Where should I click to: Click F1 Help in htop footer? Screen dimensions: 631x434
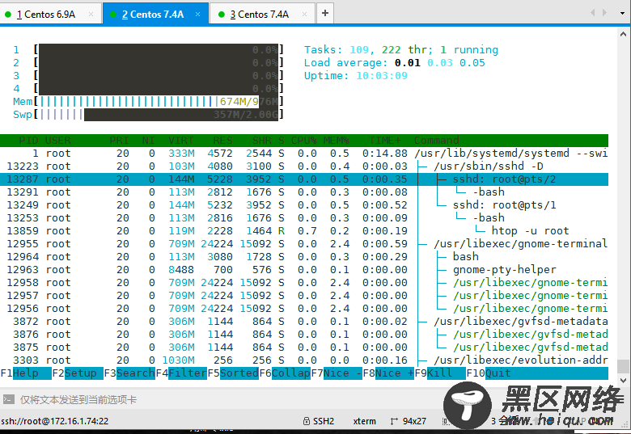tap(26, 373)
